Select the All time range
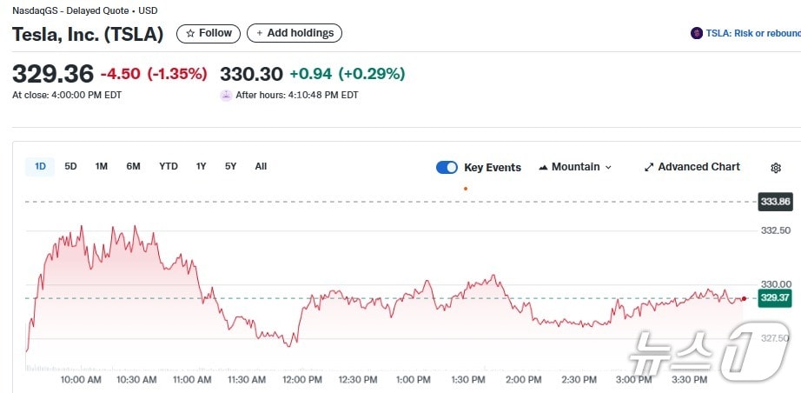The width and height of the screenshot is (801, 393). coord(261,166)
